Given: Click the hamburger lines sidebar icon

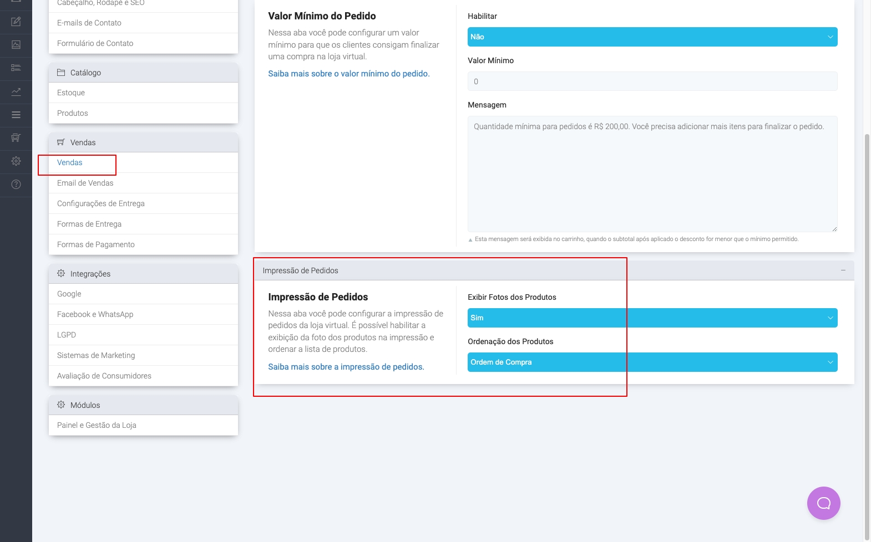Looking at the screenshot, I should click(x=16, y=115).
